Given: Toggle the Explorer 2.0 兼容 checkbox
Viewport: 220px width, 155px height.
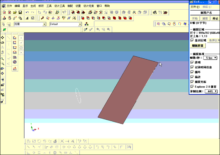Looking at the screenshot, I should click(192, 87).
